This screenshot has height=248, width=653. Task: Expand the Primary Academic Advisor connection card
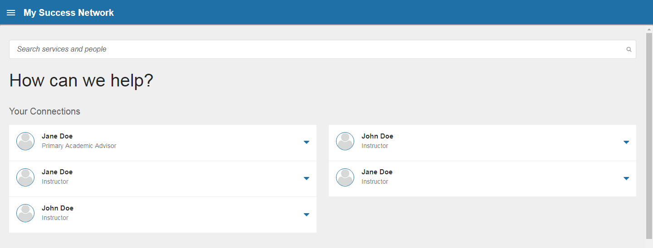pos(307,142)
